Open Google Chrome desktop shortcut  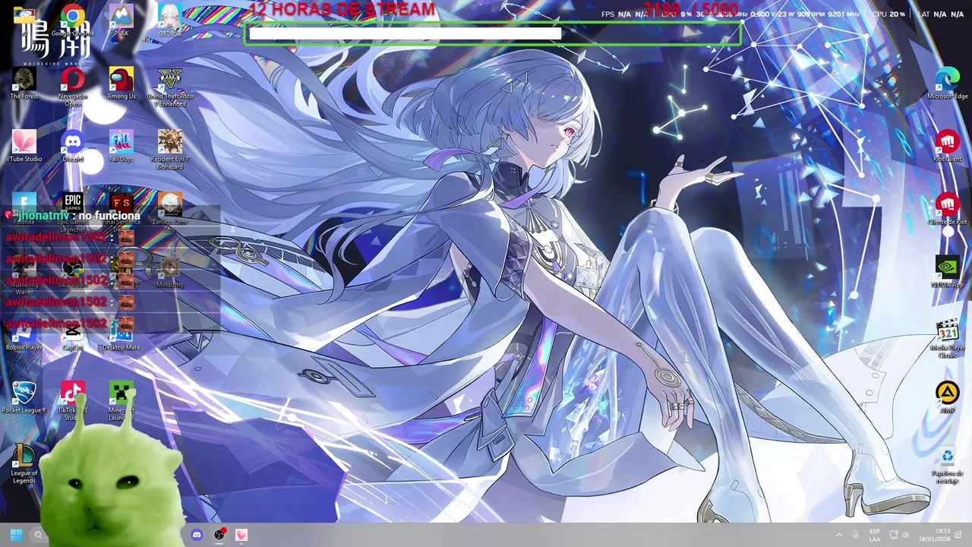pyautogui.click(x=73, y=20)
